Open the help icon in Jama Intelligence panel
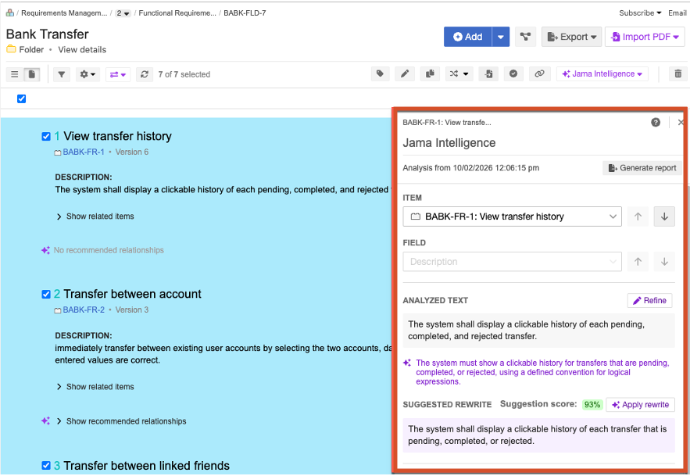 click(x=656, y=123)
